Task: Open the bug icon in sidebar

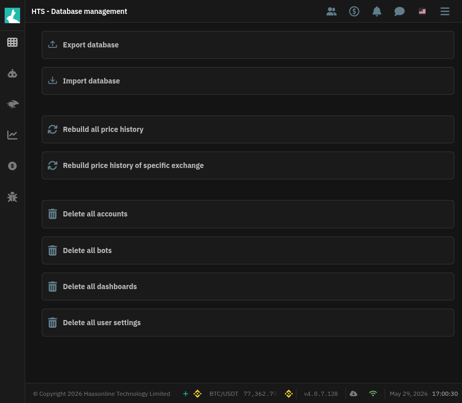Action: (x=12, y=197)
